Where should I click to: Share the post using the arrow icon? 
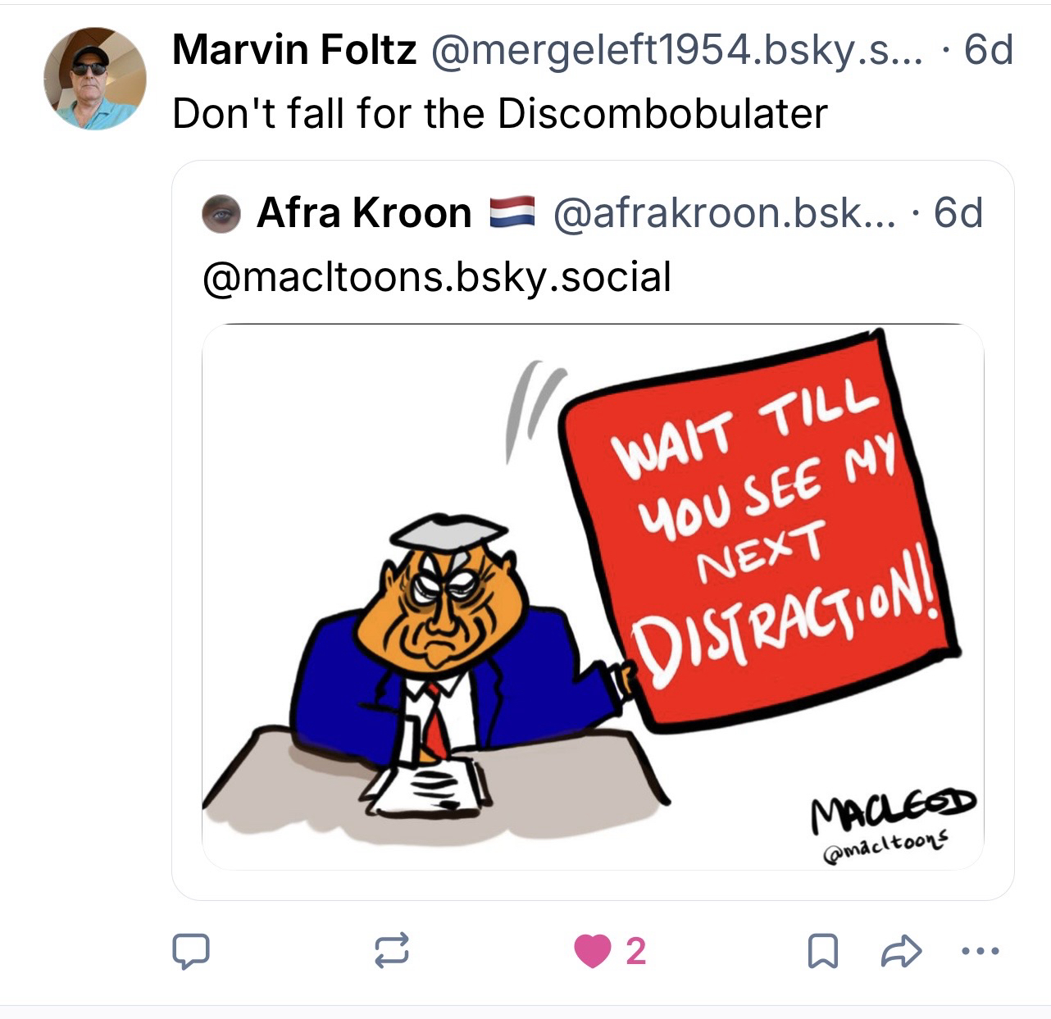click(901, 951)
